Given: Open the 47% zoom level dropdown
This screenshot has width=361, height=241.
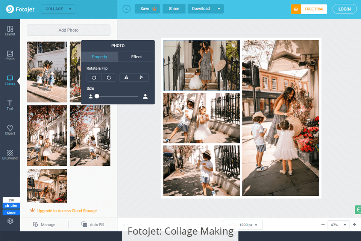Looking at the screenshot, I should coord(338,225).
